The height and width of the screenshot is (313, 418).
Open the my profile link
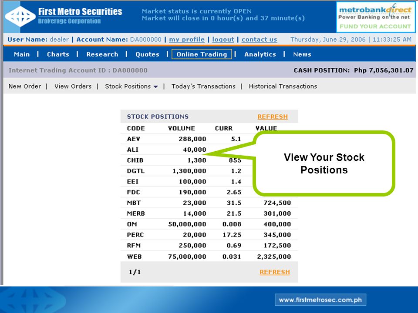point(187,40)
